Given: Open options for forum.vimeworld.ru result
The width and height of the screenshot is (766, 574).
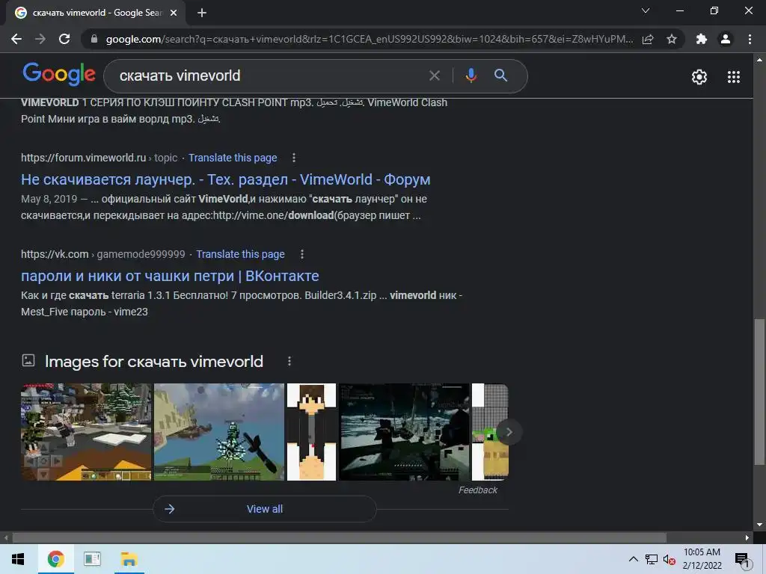Looking at the screenshot, I should (x=293, y=158).
